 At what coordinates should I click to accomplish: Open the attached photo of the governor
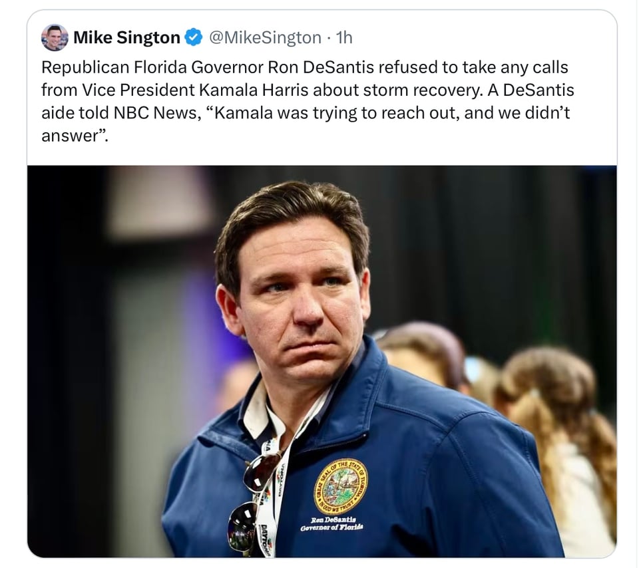coord(322,361)
